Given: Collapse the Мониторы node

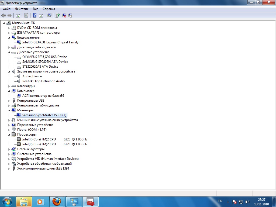Looking at the screenshot, I should [9, 111].
